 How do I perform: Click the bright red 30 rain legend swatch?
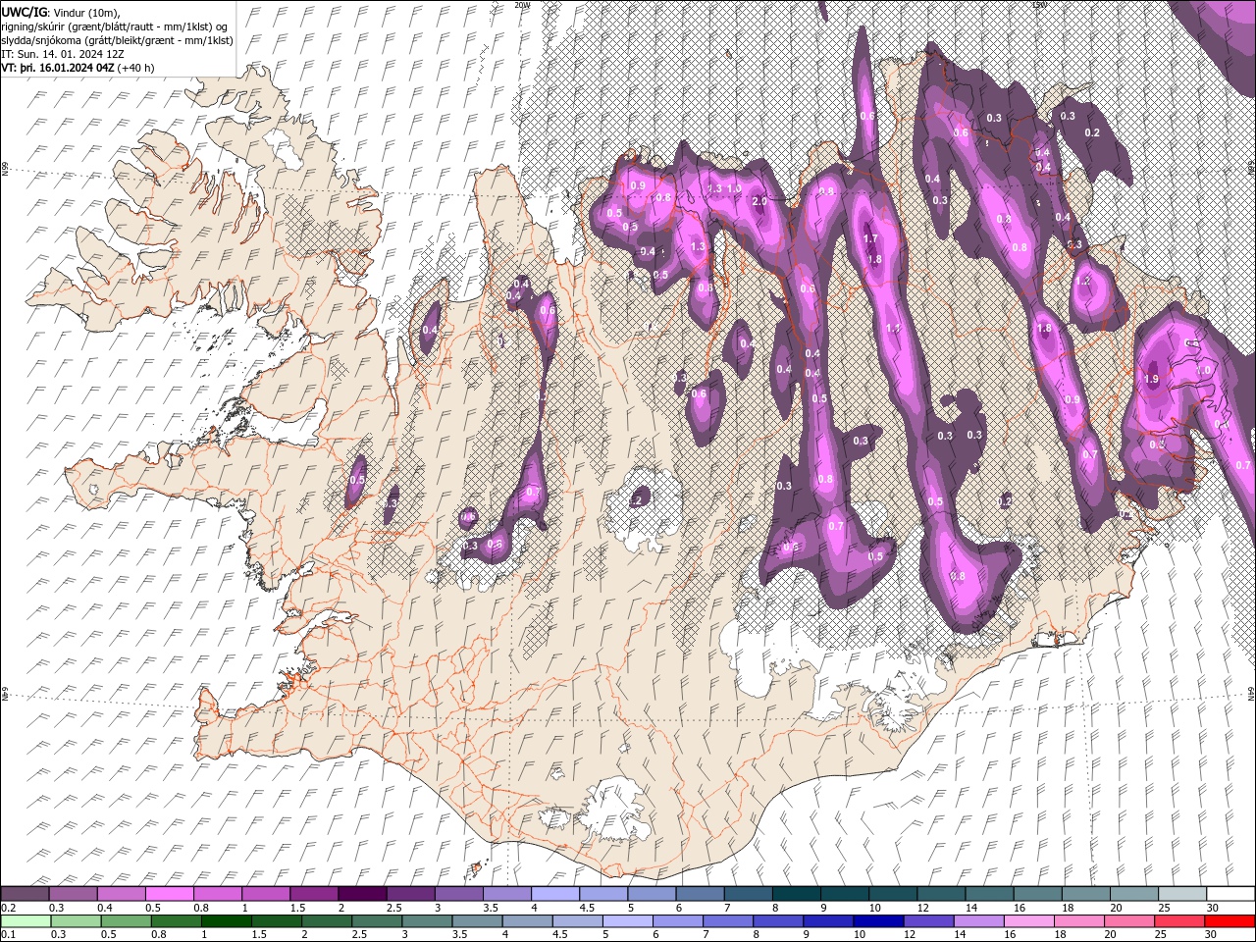pos(1229,919)
